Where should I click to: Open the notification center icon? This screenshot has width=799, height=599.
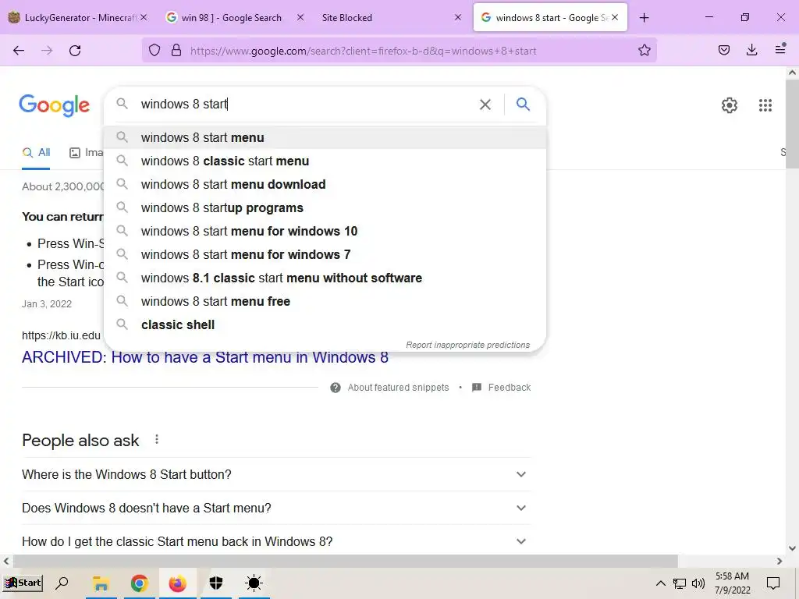773,583
